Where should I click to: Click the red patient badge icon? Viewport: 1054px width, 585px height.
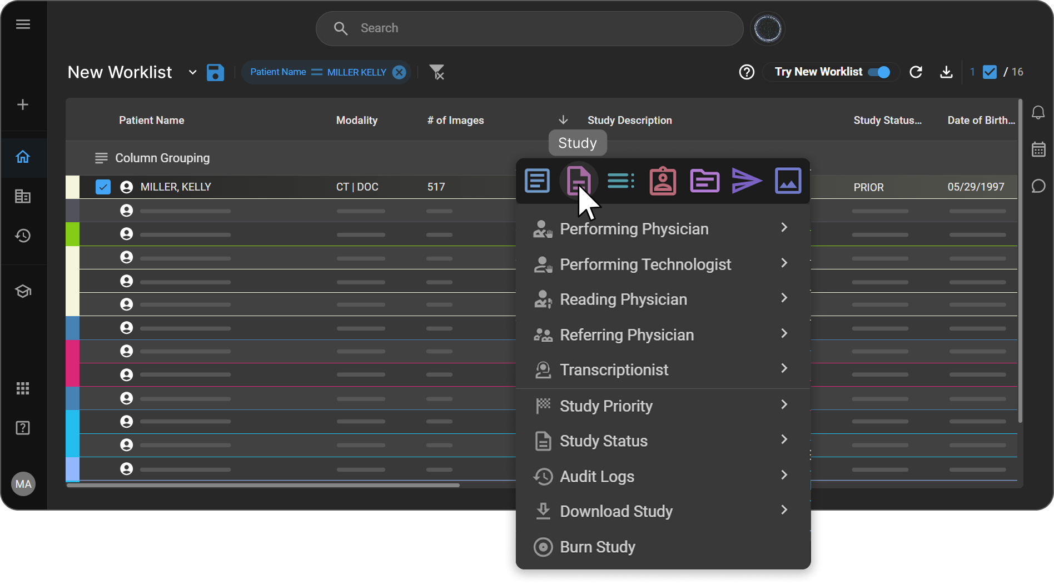click(663, 181)
